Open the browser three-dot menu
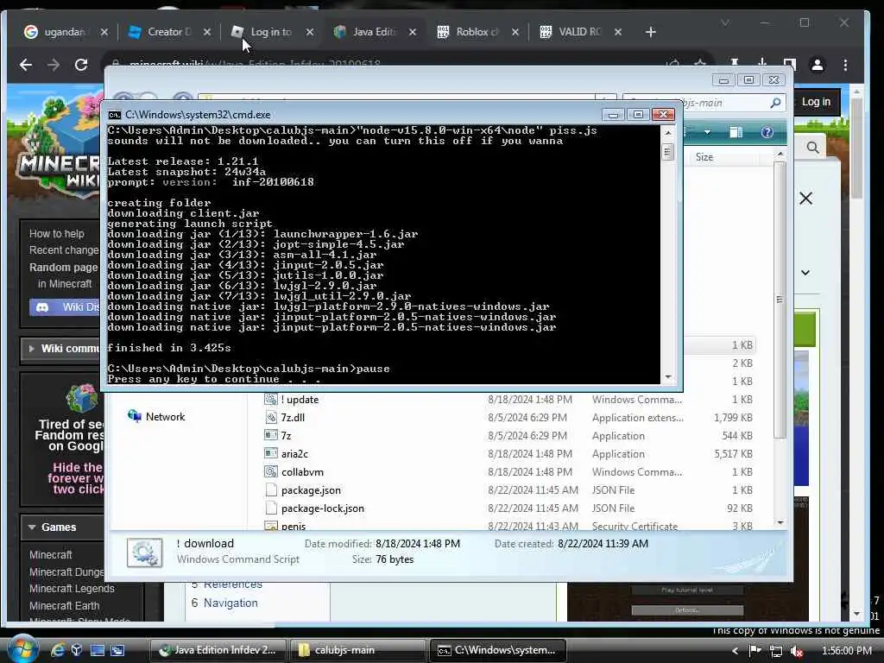 pos(845,65)
